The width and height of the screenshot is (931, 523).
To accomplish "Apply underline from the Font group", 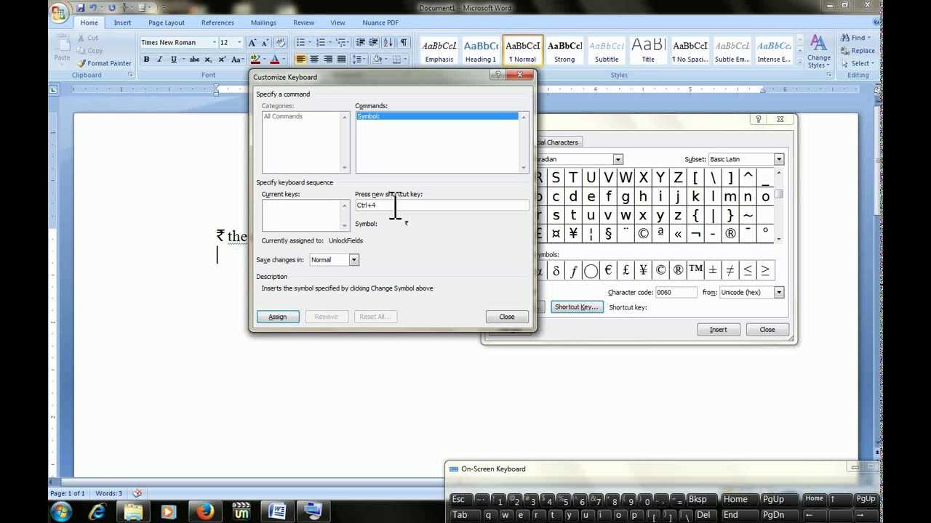I will tap(173, 60).
